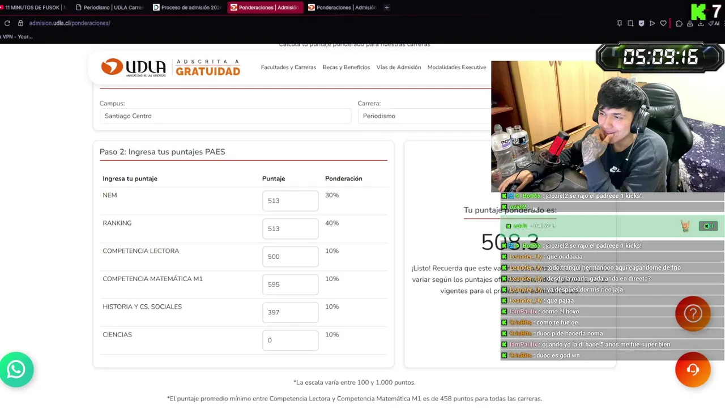Click the UDLA logo

133,67
